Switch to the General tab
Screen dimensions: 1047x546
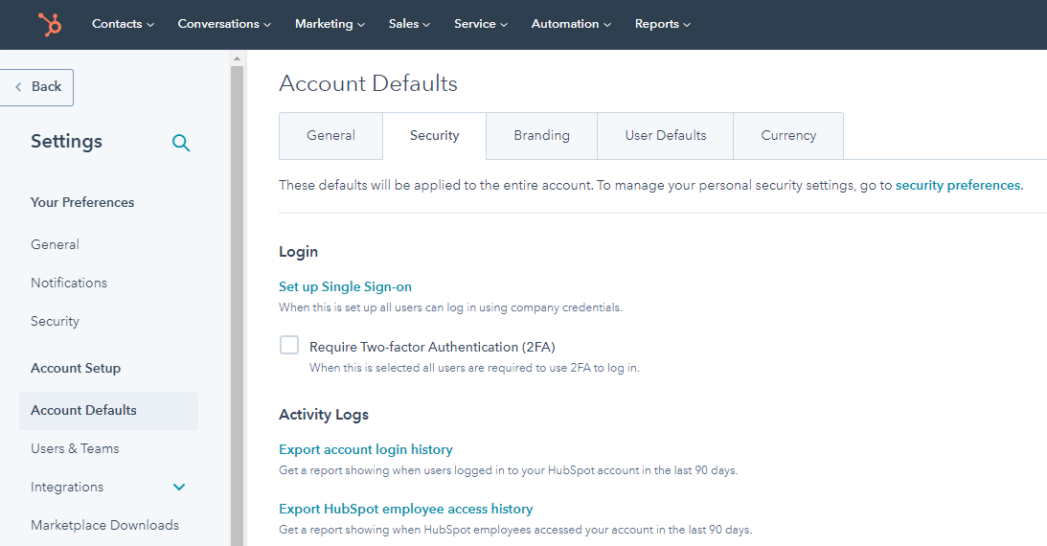pyautogui.click(x=330, y=136)
